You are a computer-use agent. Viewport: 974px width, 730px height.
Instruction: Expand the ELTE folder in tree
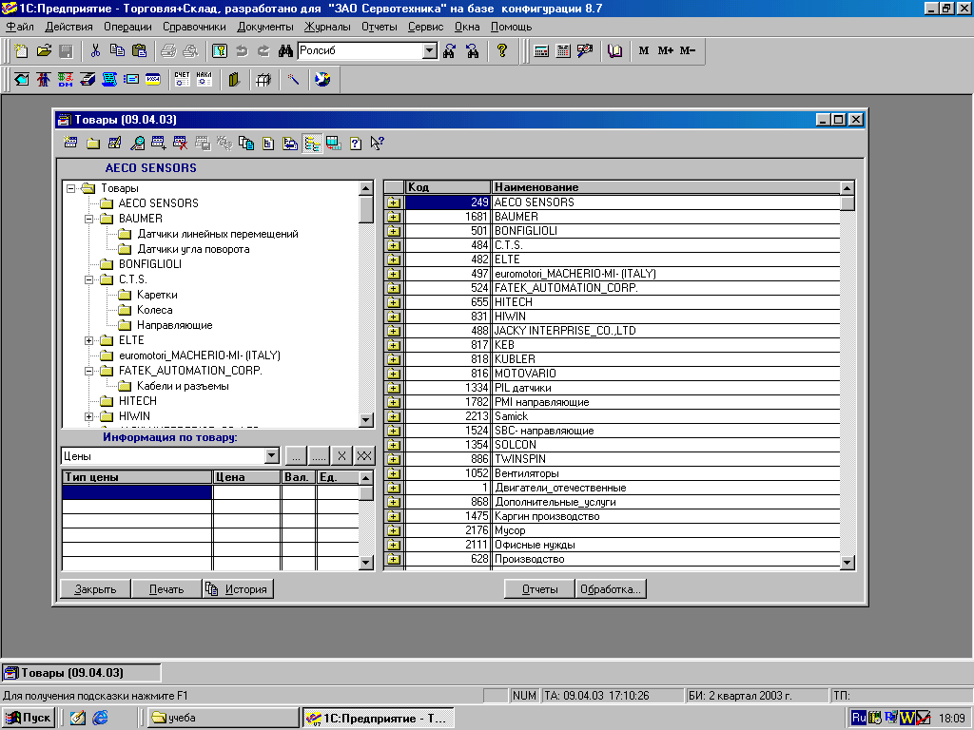pos(89,340)
